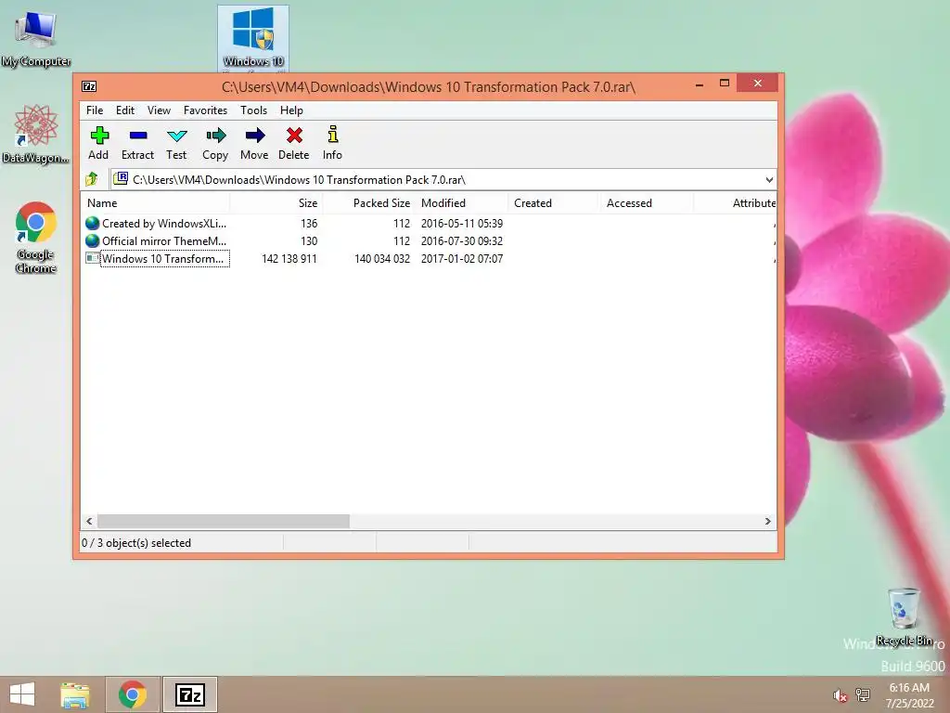Expand the address path dropdown

769,179
